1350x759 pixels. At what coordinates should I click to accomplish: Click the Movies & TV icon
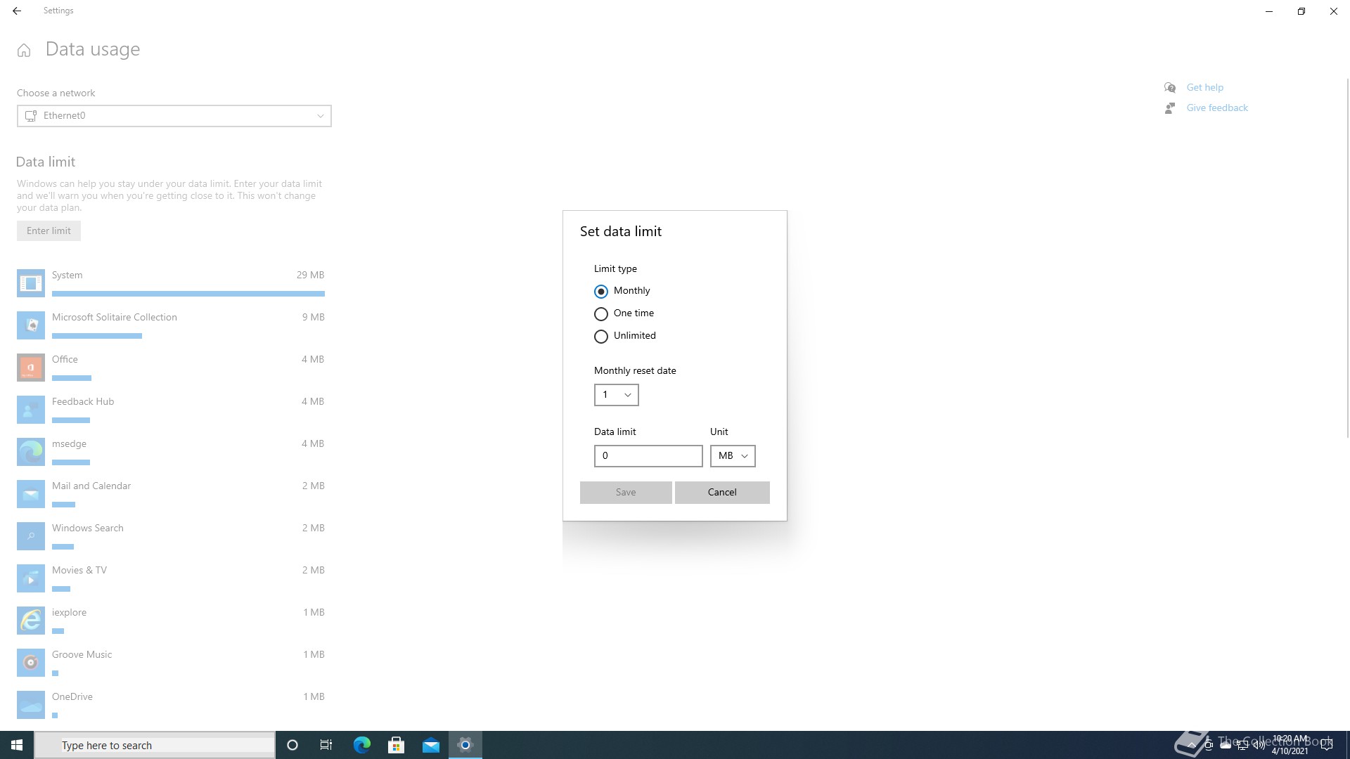tap(31, 578)
